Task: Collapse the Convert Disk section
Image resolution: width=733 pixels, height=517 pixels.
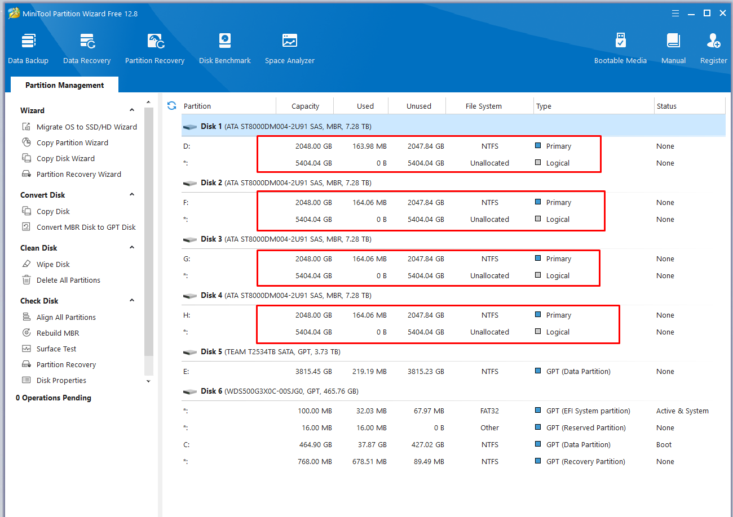Action: coord(132,195)
